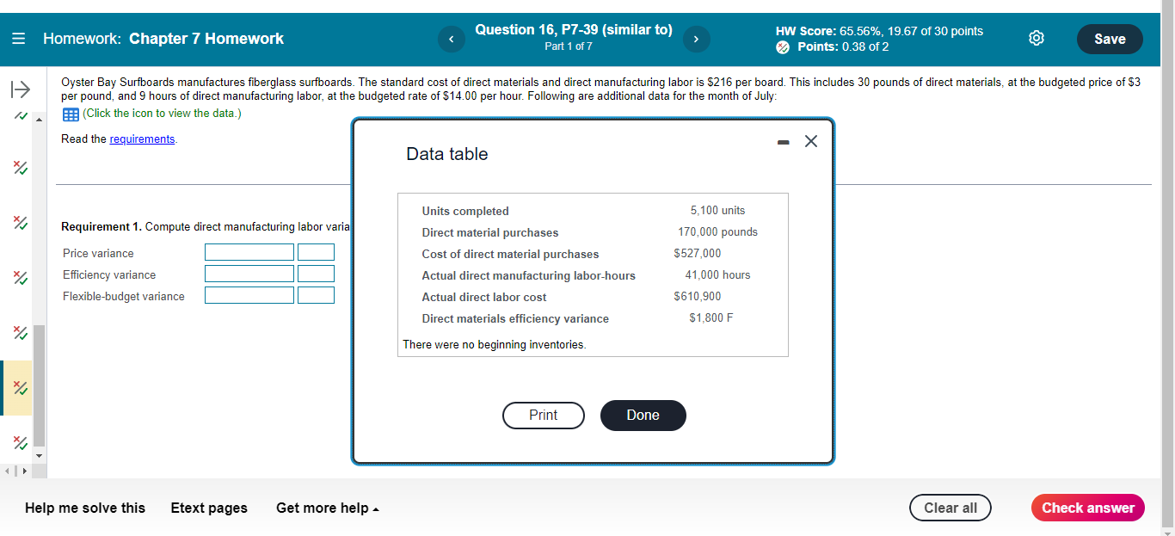
Task: Open the settings gear
Action: tap(1036, 38)
